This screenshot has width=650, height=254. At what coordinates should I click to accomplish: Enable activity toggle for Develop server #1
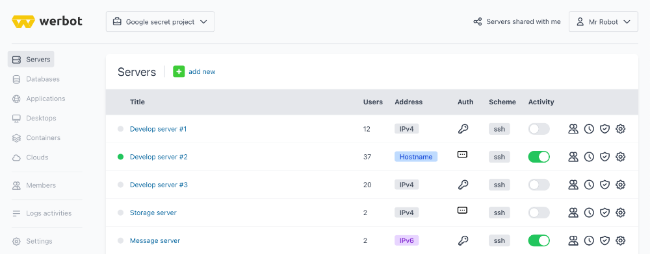pos(539,129)
